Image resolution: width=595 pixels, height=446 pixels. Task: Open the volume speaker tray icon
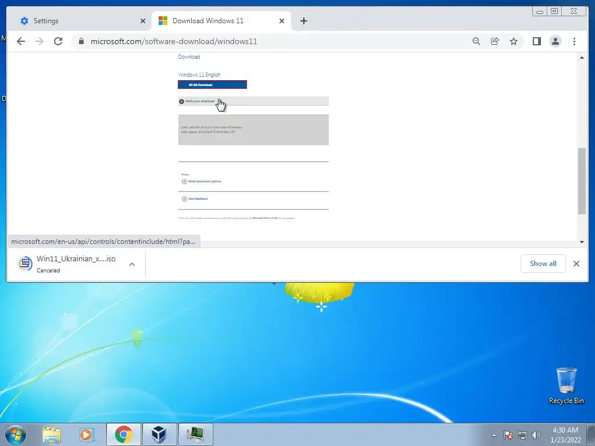coord(536,435)
